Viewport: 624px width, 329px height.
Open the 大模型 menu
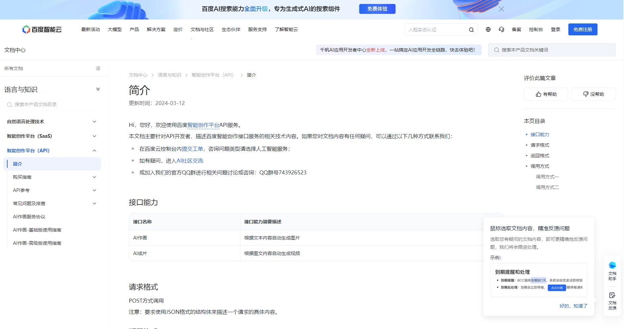click(115, 29)
